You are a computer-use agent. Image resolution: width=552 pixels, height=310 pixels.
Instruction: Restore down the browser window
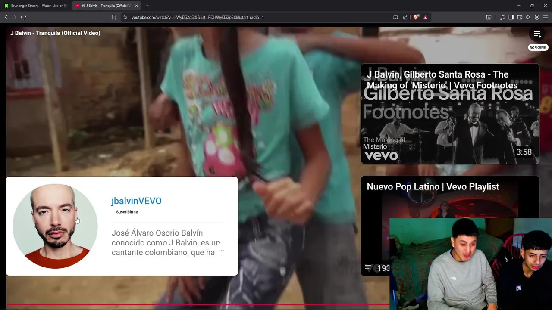(x=532, y=6)
